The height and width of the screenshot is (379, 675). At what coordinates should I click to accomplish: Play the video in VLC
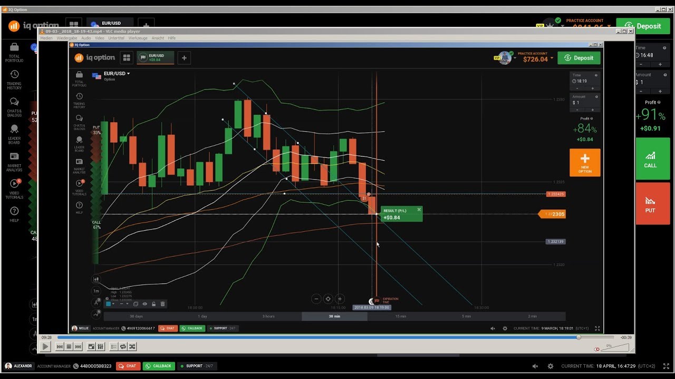point(45,346)
